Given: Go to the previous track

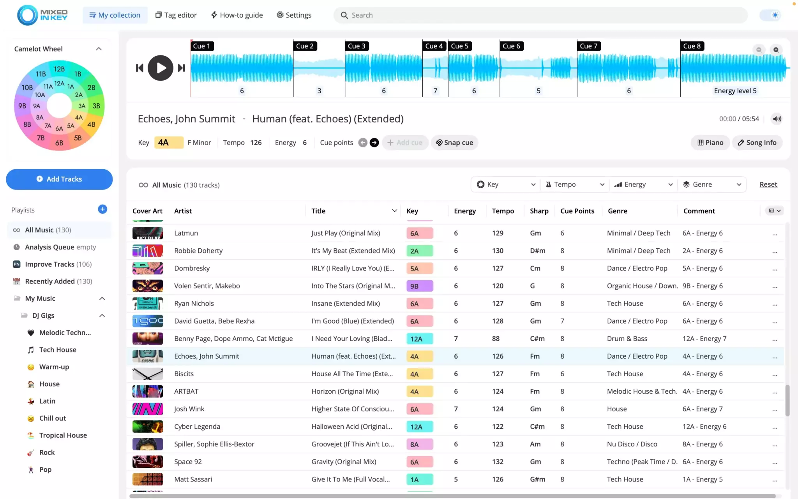Looking at the screenshot, I should tap(139, 68).
